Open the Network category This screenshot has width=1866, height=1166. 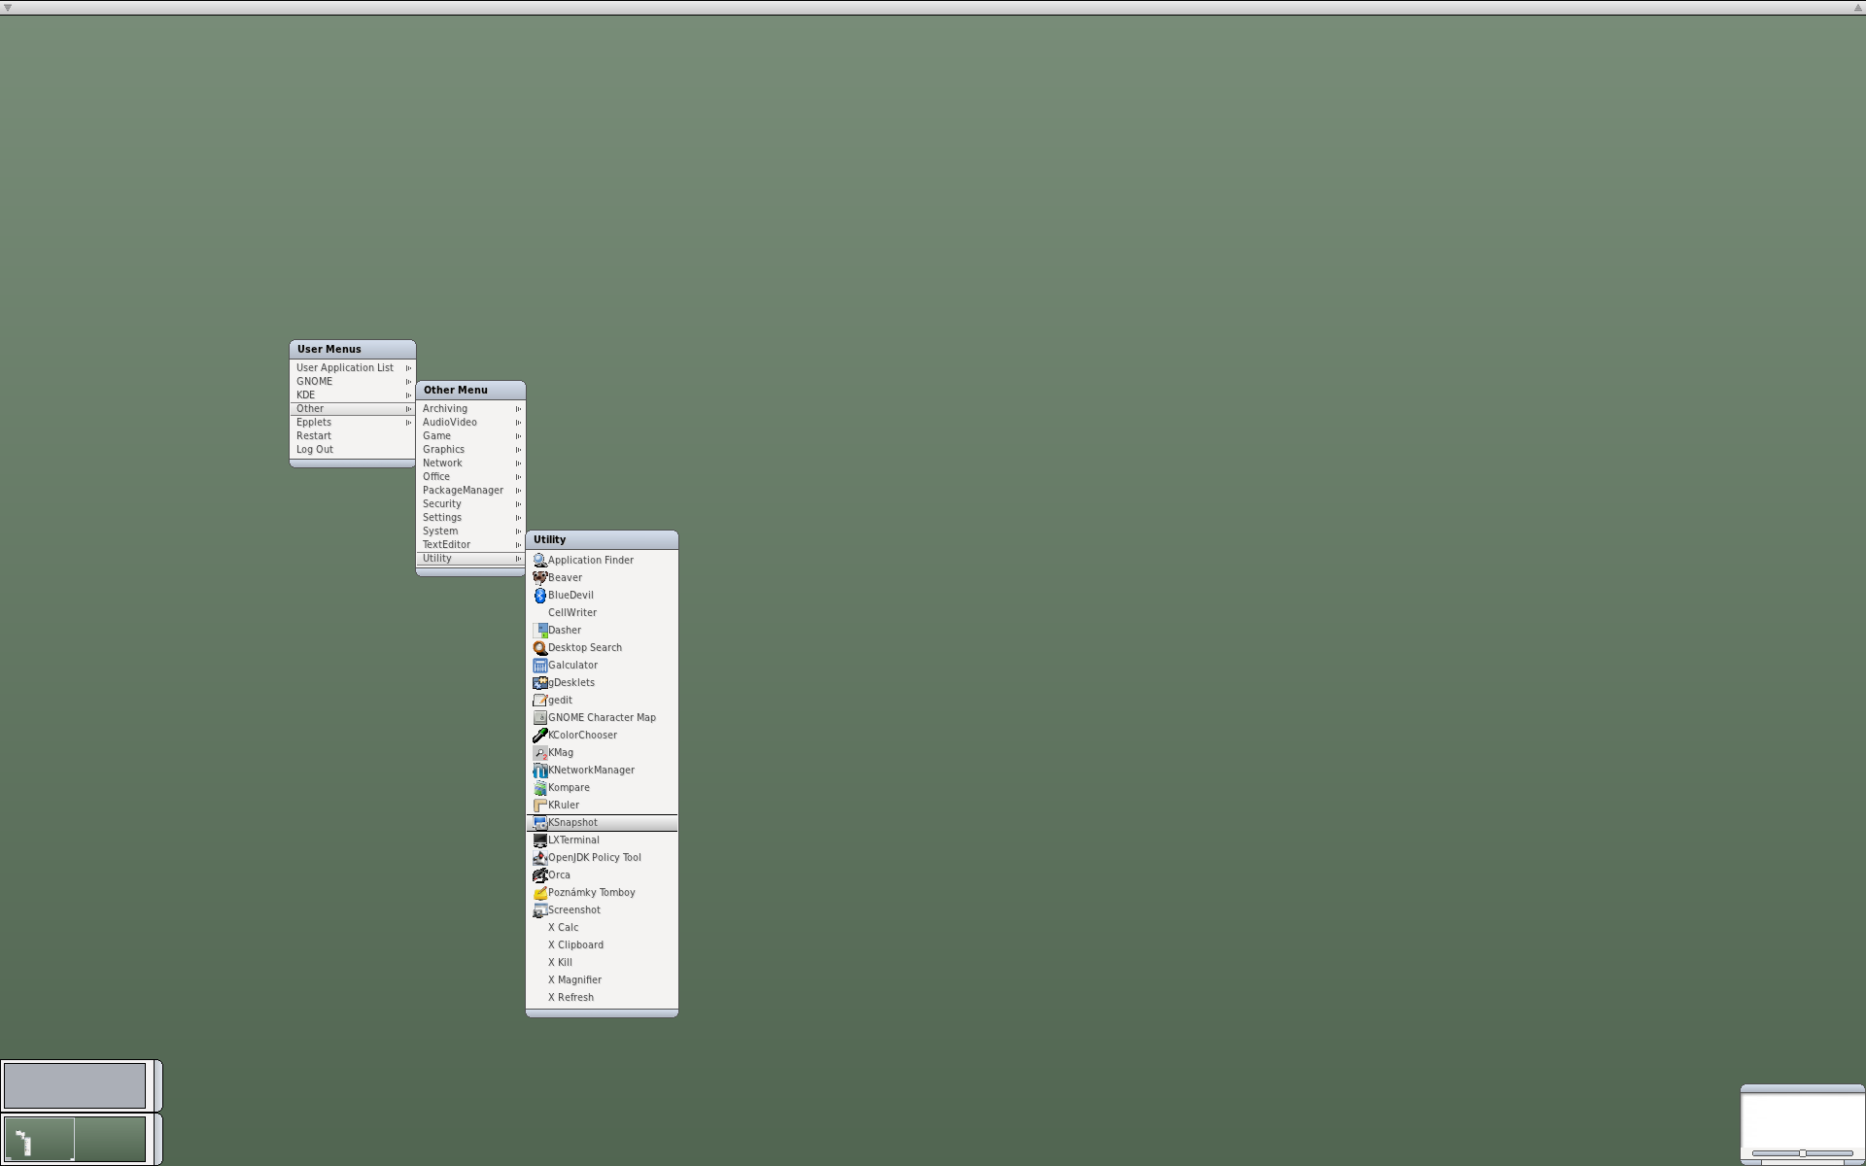470,463
